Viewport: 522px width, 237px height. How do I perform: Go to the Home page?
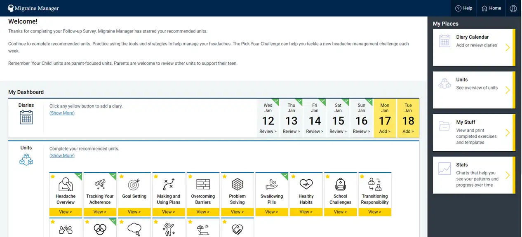click(491, 8)
